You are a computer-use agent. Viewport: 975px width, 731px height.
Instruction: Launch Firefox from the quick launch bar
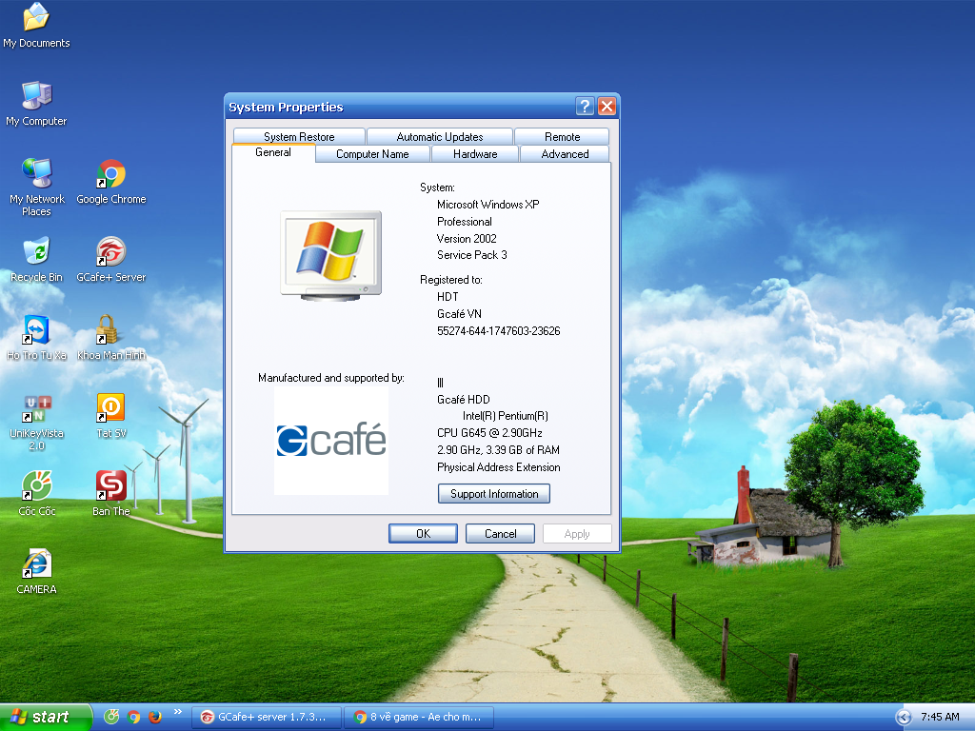155,717
